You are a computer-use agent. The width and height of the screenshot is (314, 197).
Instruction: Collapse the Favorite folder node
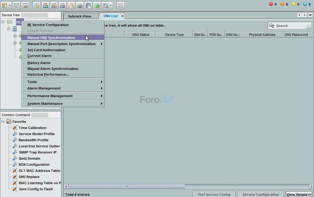[3, 122]
